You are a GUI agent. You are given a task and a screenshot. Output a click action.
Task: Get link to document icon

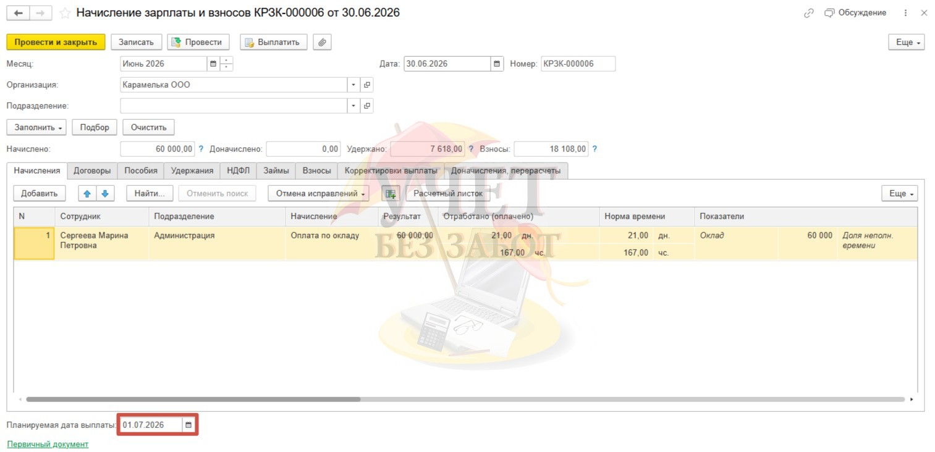point(808,13)
